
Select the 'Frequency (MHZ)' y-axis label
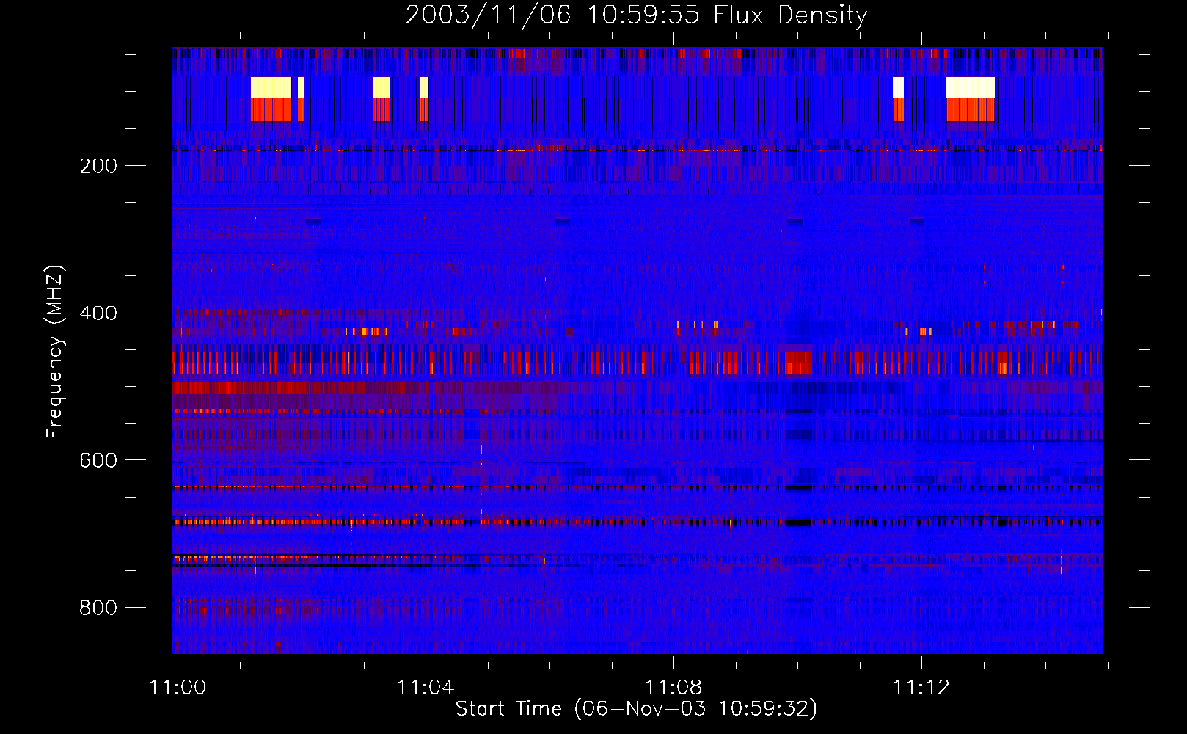tap(54, 352)
